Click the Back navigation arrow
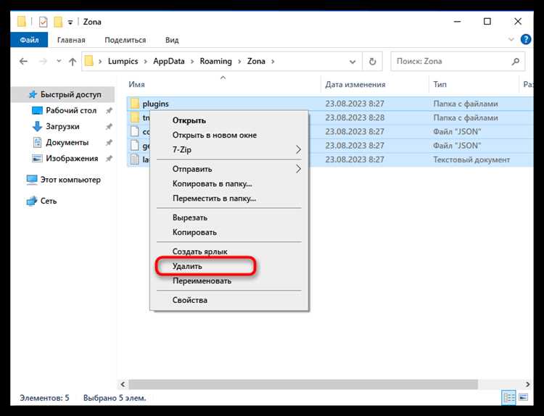 tap(24, 62)
